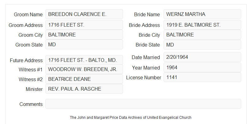The width and height of the screenshot is (247, 124).
Task: Click the Minister name field
Action: 84,89
